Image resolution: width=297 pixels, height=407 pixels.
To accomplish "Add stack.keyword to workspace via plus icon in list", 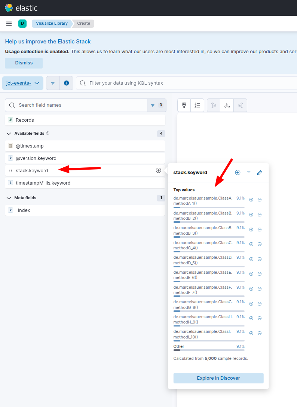I will [x=159, y=170].
